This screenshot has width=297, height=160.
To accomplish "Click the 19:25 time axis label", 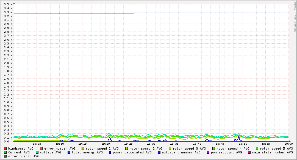I will 128,144.
